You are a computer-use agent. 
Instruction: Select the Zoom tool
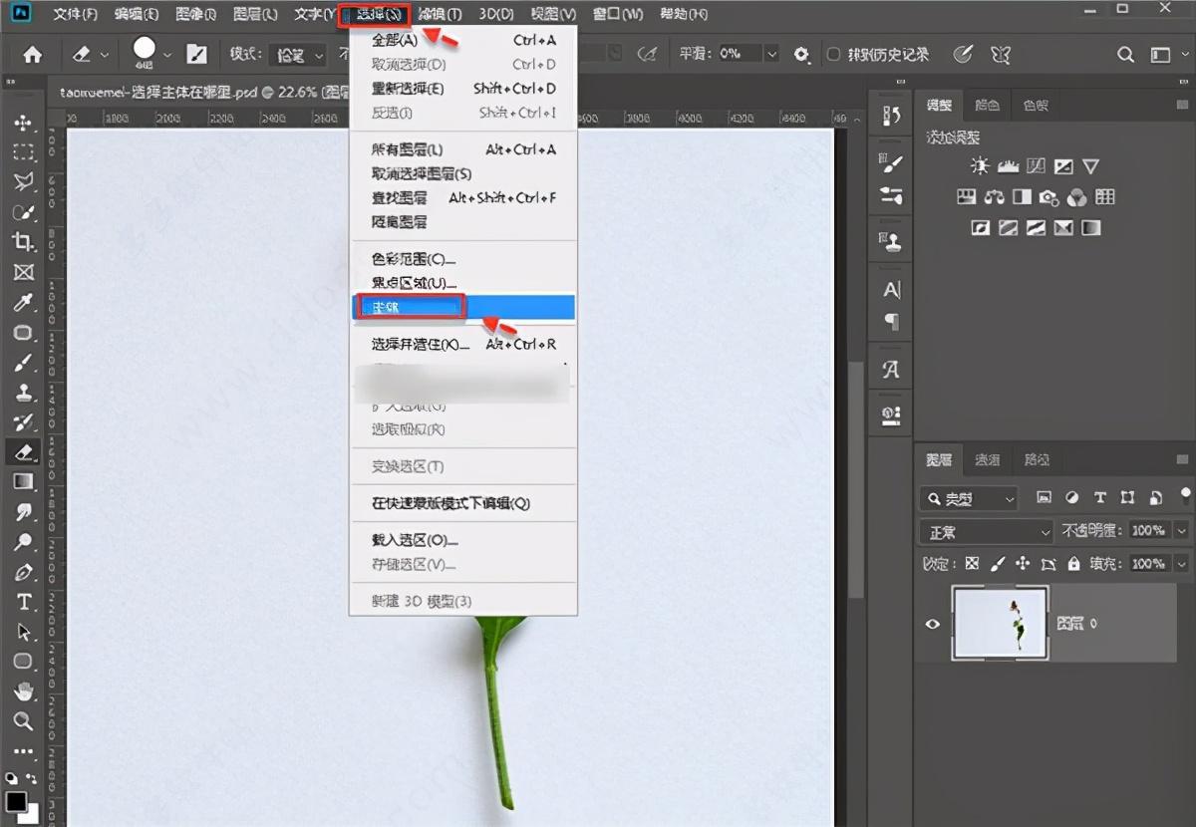coord(23,721)
